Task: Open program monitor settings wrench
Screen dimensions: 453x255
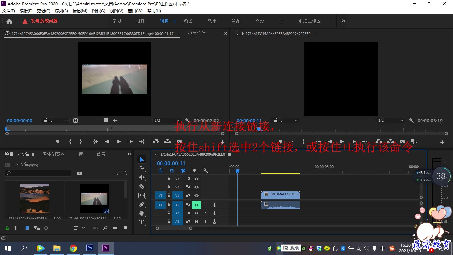Action: 411,120
